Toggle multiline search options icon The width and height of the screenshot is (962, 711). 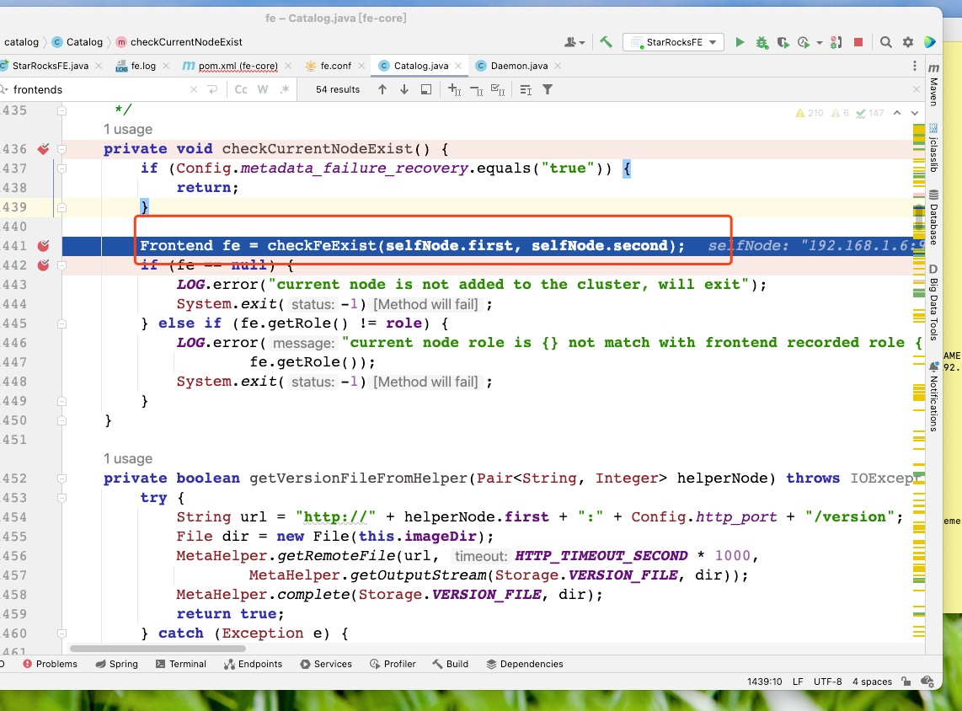[526, 89]
